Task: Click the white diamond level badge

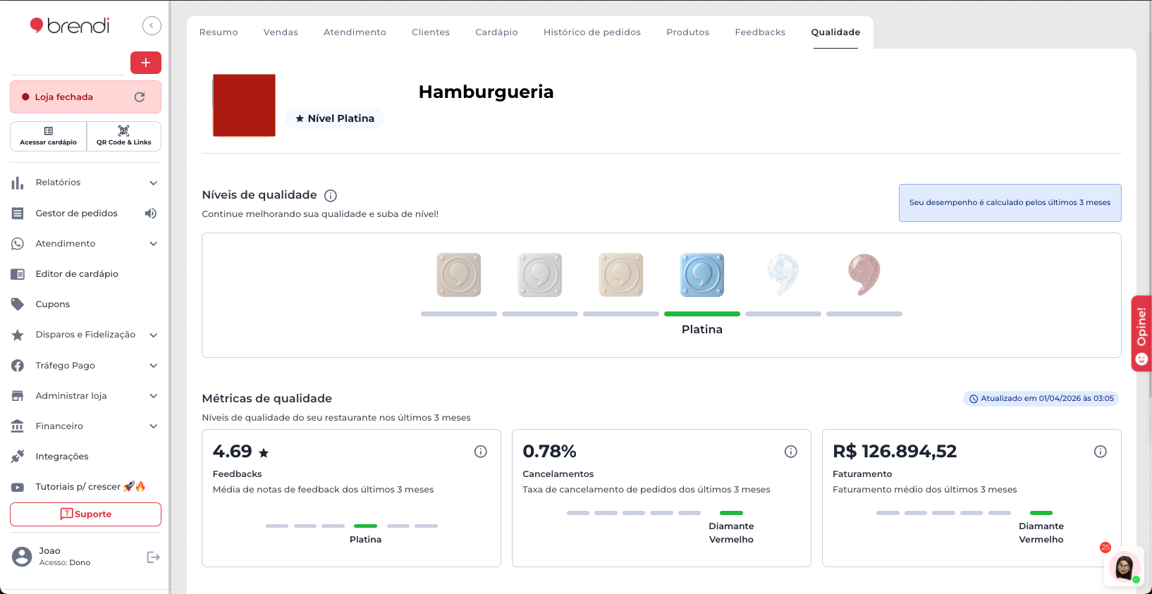Action: [783, 275]
